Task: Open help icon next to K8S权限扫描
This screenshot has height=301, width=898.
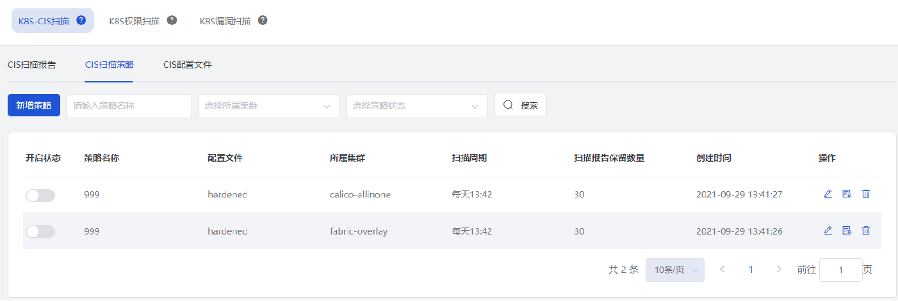Action: (172, 20)
